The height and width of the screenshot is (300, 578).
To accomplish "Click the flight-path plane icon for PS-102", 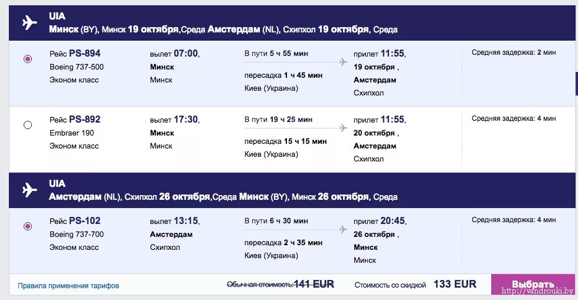I will pos(344,229).
